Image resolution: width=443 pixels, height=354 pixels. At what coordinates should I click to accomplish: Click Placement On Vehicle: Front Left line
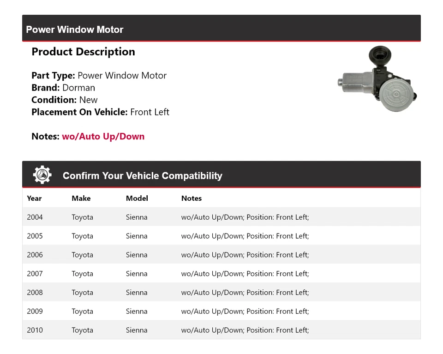100,112
